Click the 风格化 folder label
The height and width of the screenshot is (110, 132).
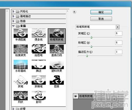(24, 11)
